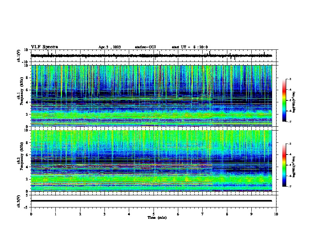311x240 pixels.
Task: Click the "-3" label on ch.1 colorbar
Action: click(x=289, y=79)
